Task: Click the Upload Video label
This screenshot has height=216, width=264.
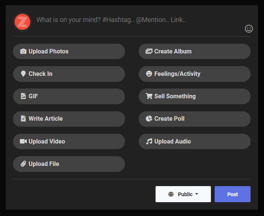Action: pyautogui.click(x=47, y=141)
